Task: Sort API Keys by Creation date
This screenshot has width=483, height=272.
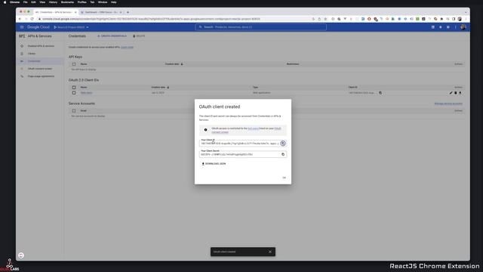Action: tap(174, 64)
